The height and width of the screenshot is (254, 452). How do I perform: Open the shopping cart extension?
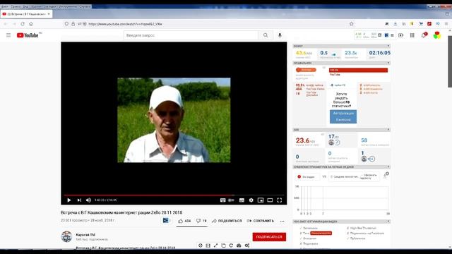pos(421,24)
